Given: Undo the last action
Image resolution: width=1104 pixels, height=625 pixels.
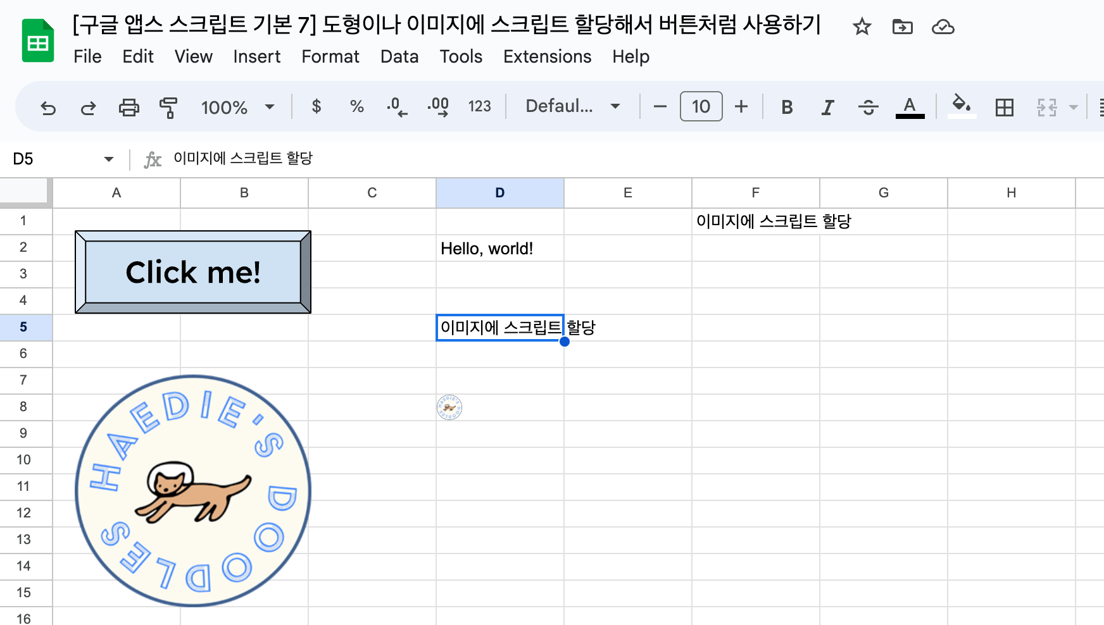Looking at the screenshot, I should pyautogui.click(x=48, y=107).
